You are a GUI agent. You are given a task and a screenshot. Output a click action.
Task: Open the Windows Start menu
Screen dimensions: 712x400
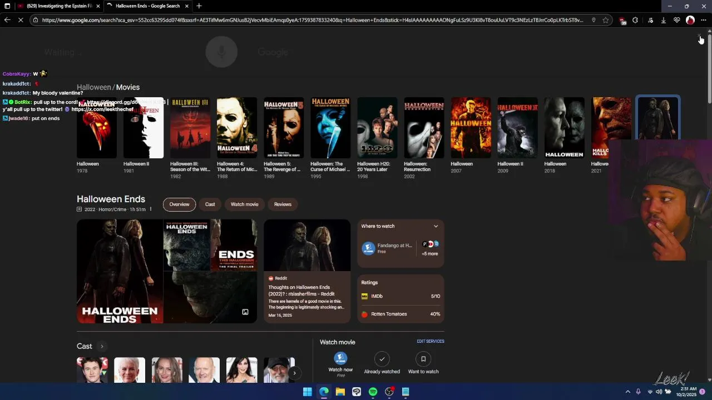pos(307,392)
